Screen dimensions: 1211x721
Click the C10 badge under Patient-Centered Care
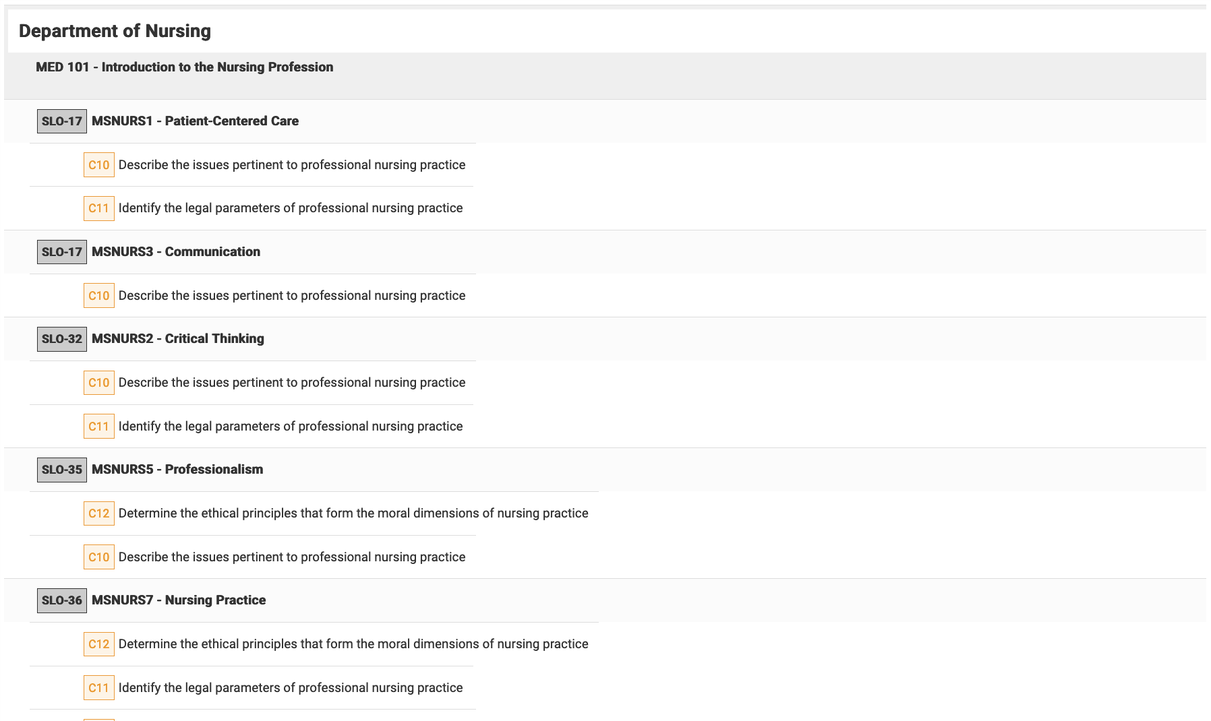(98, 165)
